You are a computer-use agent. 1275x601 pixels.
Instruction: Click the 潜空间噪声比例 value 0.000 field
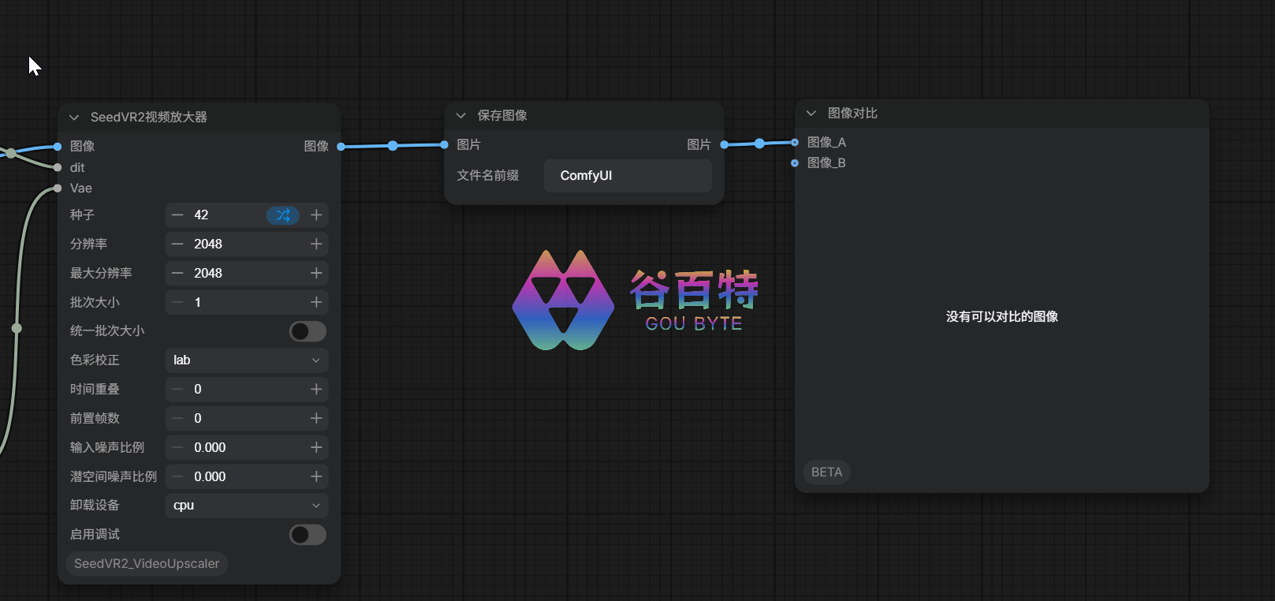pyautogui.click(x=247, y=476)
